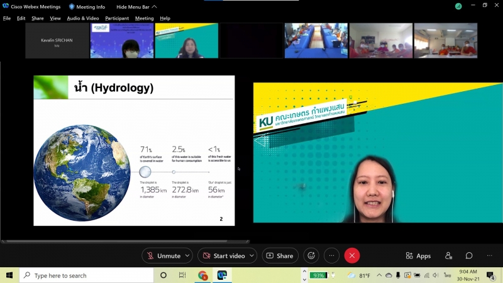Open the Participant menu
The height and width of the screenshot is (283, 503).
click(117, 18)
